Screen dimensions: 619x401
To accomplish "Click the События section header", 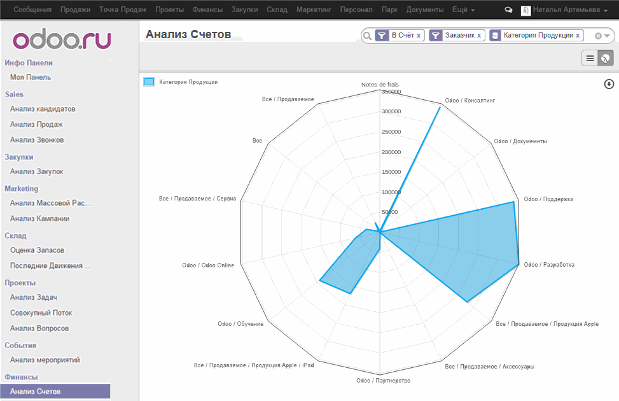I will 20,345.
